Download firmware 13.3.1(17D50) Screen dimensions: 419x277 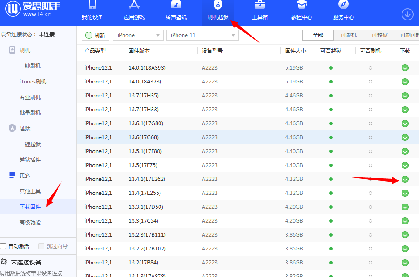click(x=405, y=207)
